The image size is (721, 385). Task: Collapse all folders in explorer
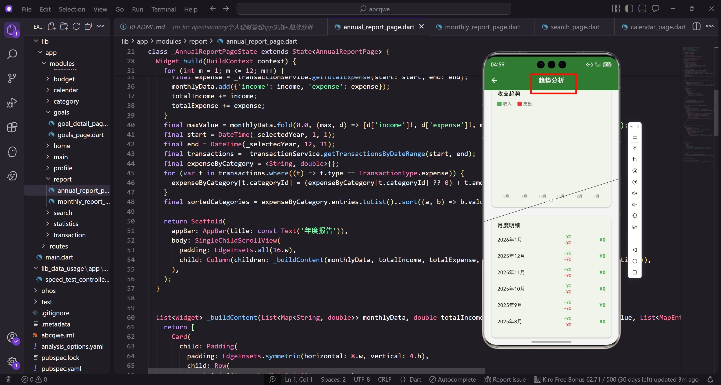[x=88, y=27]
